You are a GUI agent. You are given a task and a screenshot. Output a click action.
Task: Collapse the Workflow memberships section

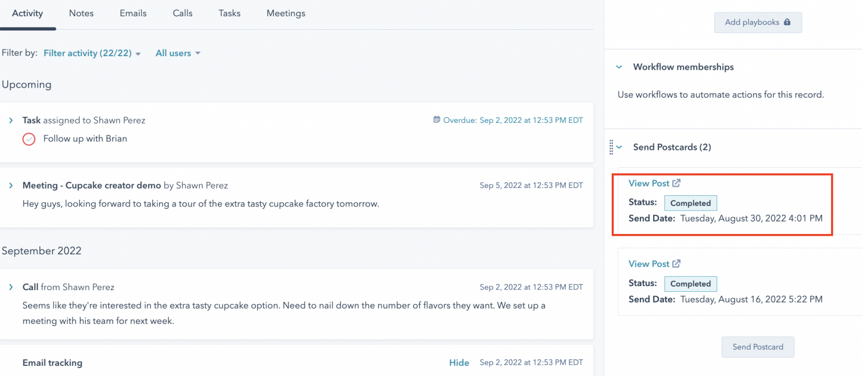(620, 67)
